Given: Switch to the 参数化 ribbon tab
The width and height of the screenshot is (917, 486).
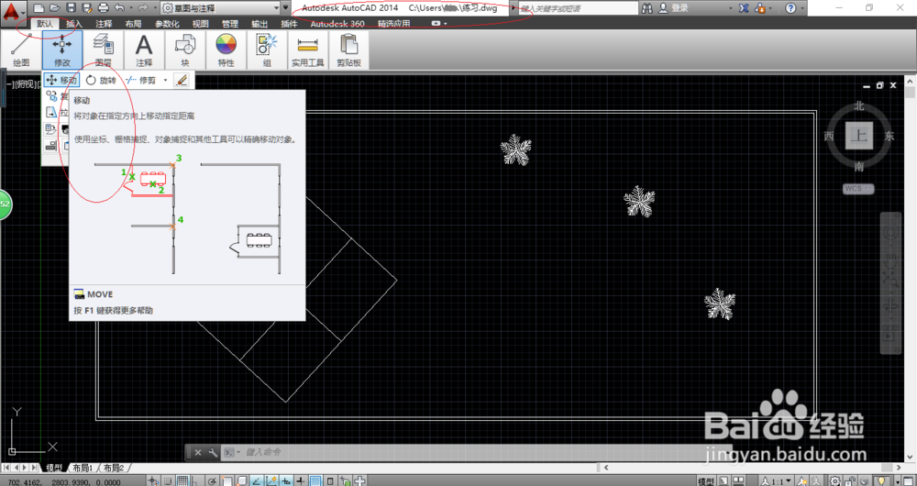Looking at the screenshot, I should coord(167,24).
